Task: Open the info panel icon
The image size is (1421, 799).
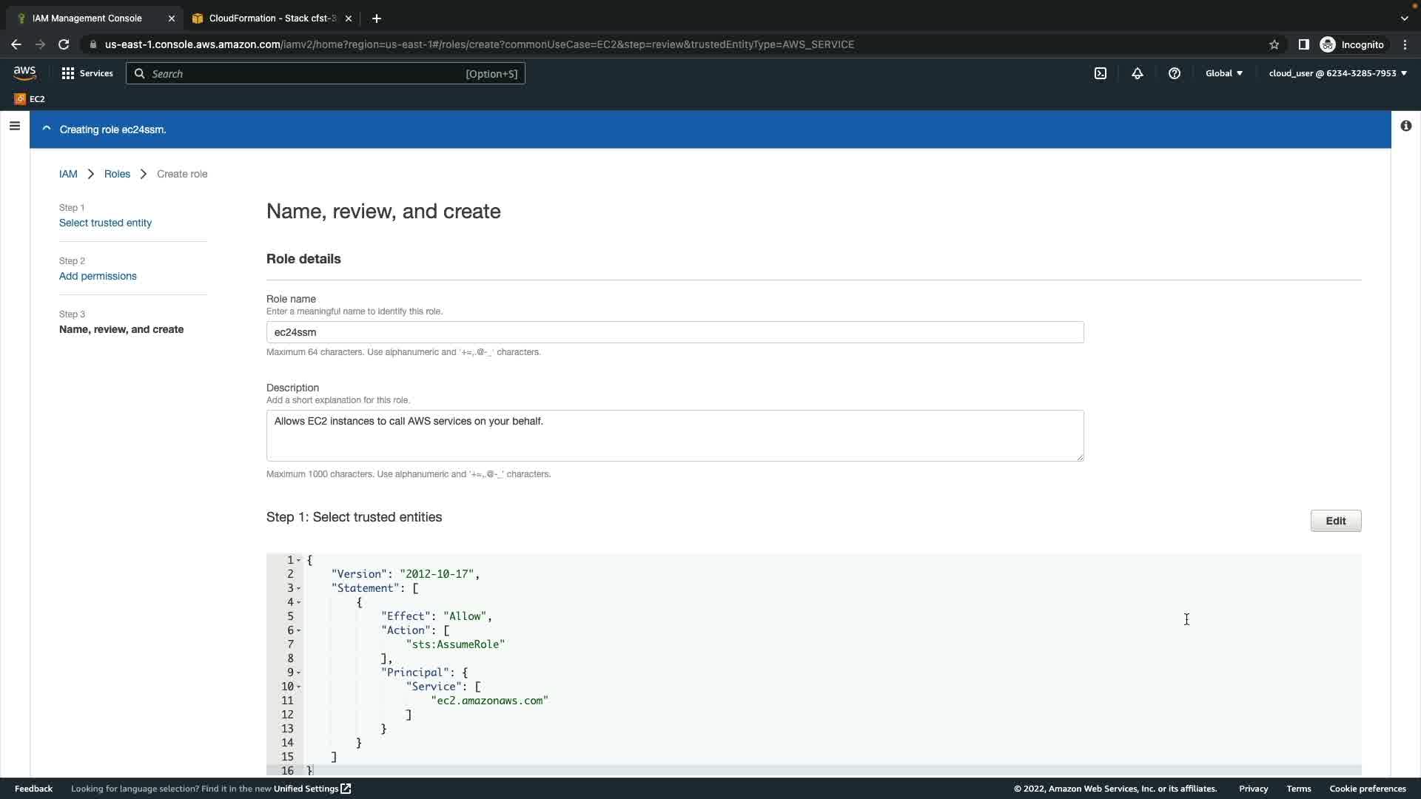Action: coord(1405,126)
